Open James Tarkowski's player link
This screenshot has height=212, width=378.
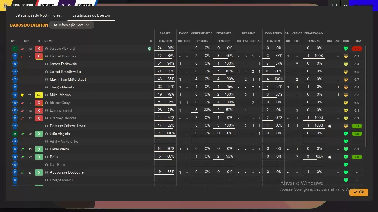coord(63,64)
